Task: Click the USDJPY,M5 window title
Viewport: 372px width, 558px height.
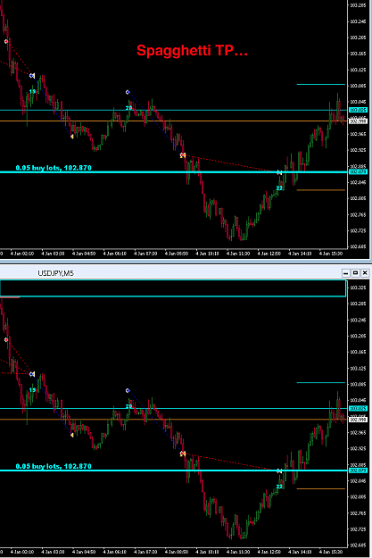Action: 56,273
